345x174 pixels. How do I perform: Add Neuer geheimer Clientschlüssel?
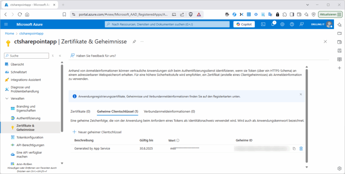97,132
